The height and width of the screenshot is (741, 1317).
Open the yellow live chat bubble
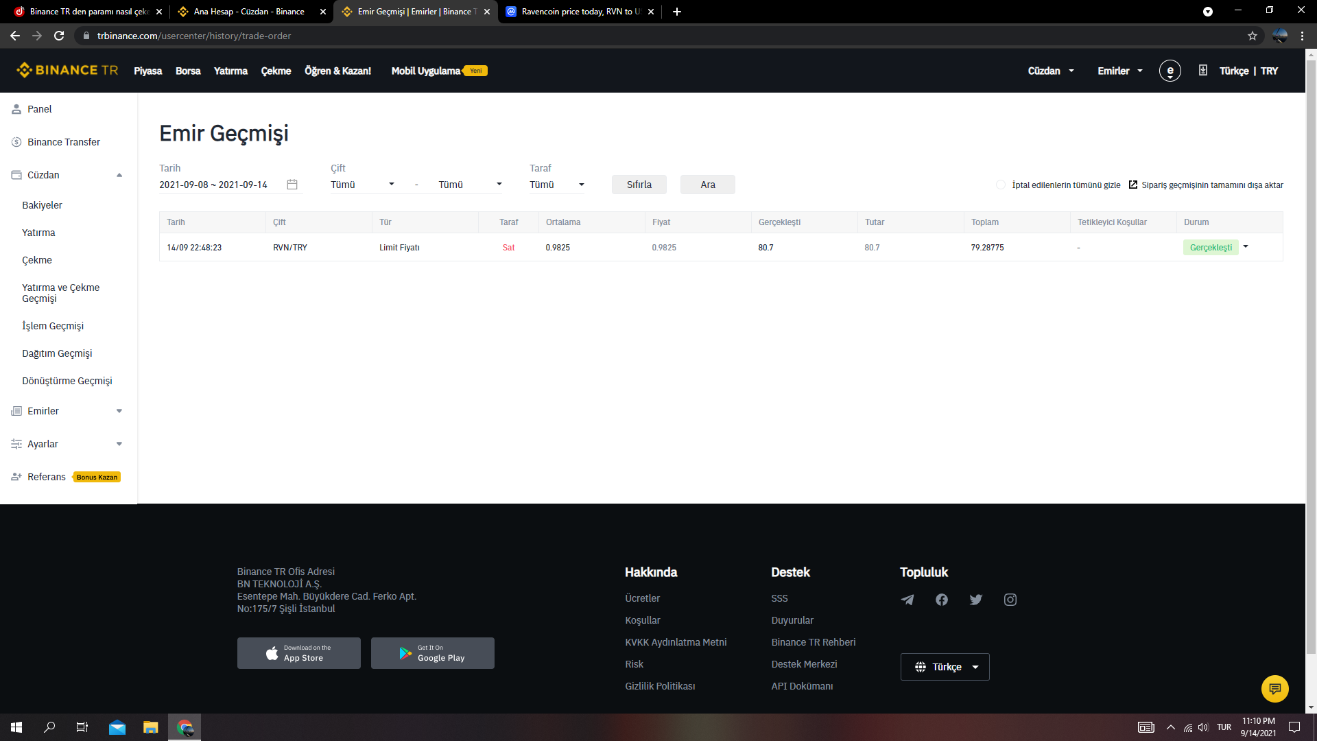coord(1274,688)
